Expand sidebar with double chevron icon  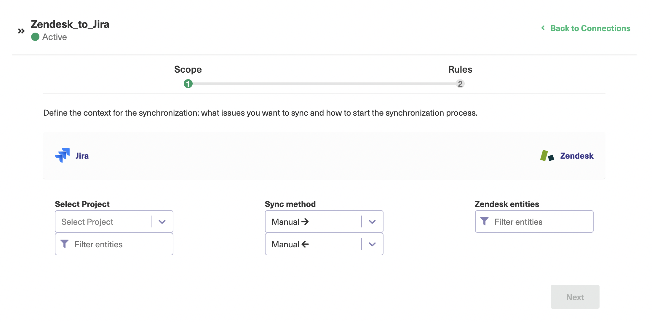click(21, 31)
